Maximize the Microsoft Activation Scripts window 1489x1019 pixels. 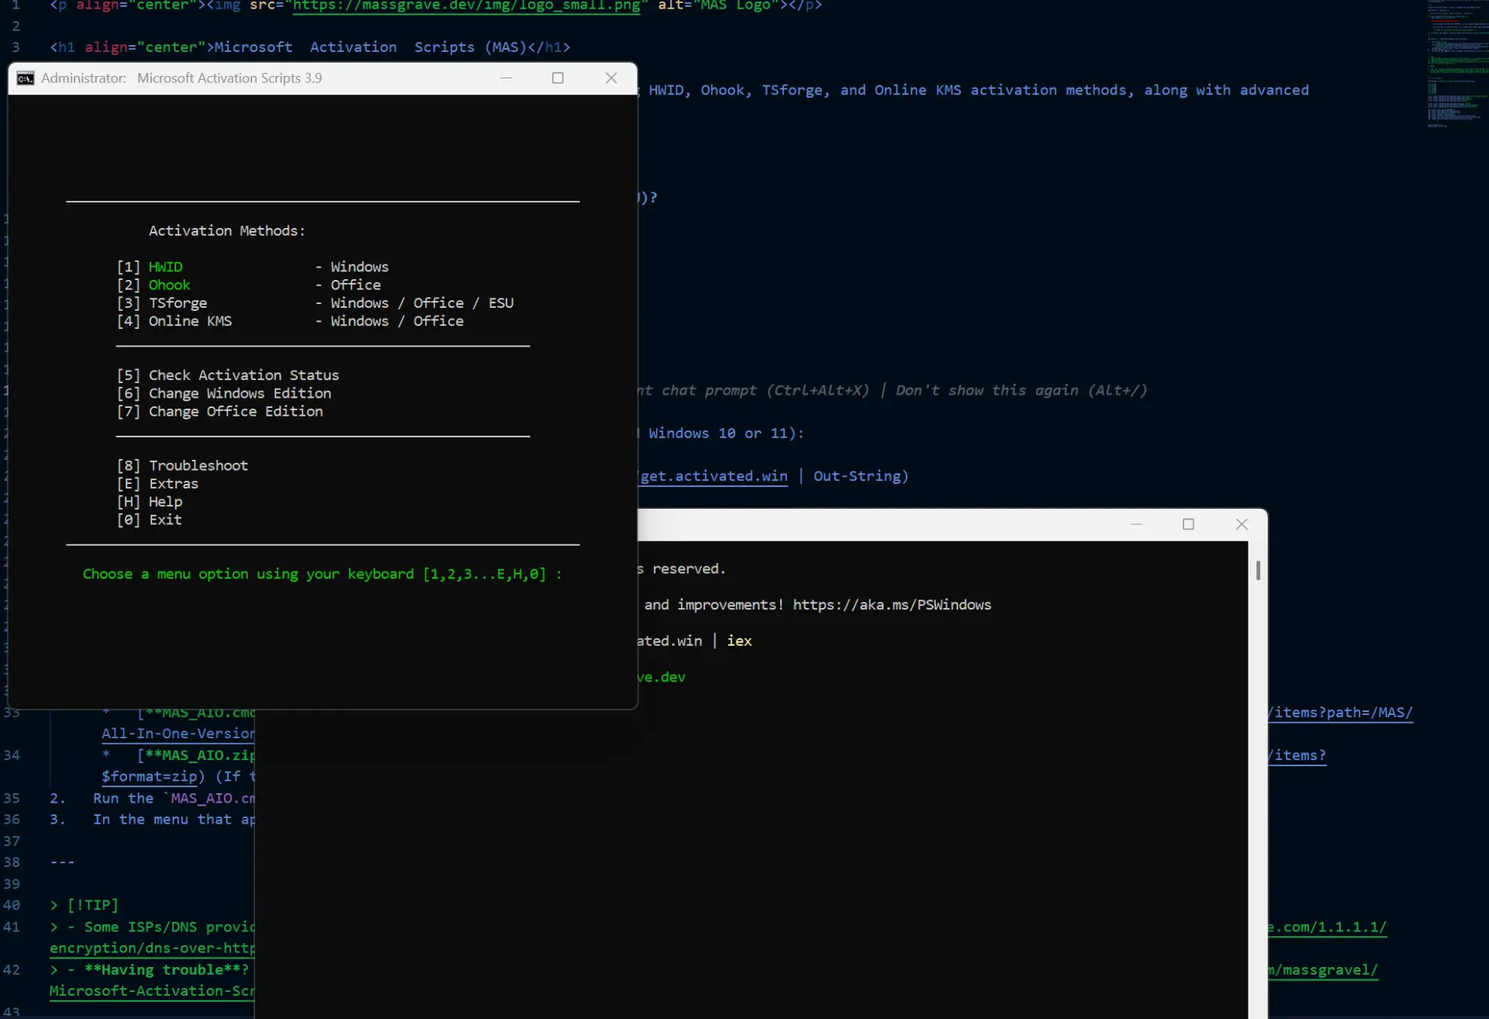(x=558, y=78)
